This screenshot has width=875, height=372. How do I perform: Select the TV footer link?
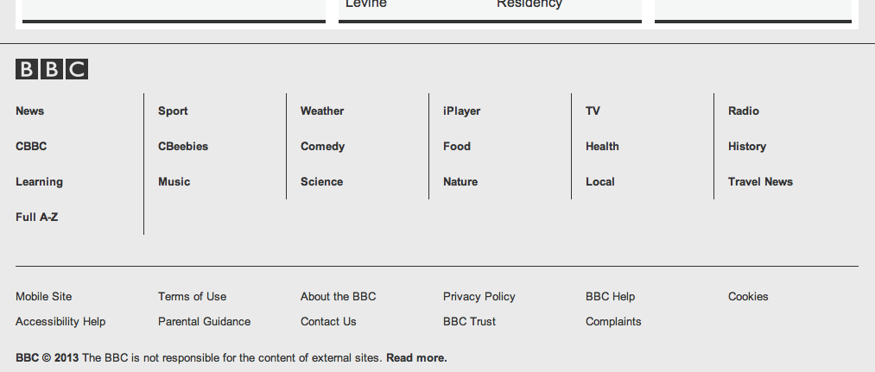click(593, 111)
